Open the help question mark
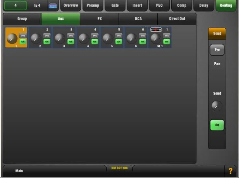 coord(231,171)
